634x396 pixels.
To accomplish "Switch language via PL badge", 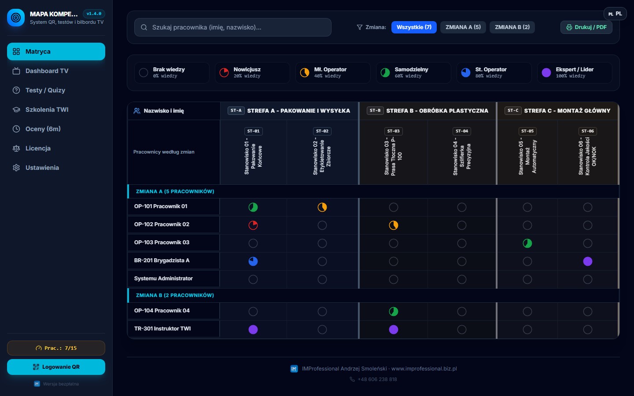I will click(615, 14).
